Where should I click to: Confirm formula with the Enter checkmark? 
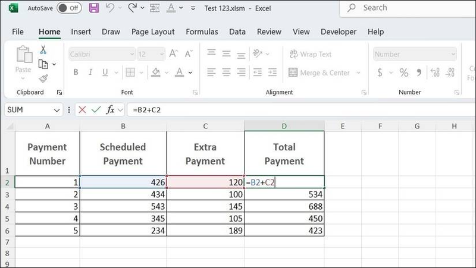tap(96, 110)
